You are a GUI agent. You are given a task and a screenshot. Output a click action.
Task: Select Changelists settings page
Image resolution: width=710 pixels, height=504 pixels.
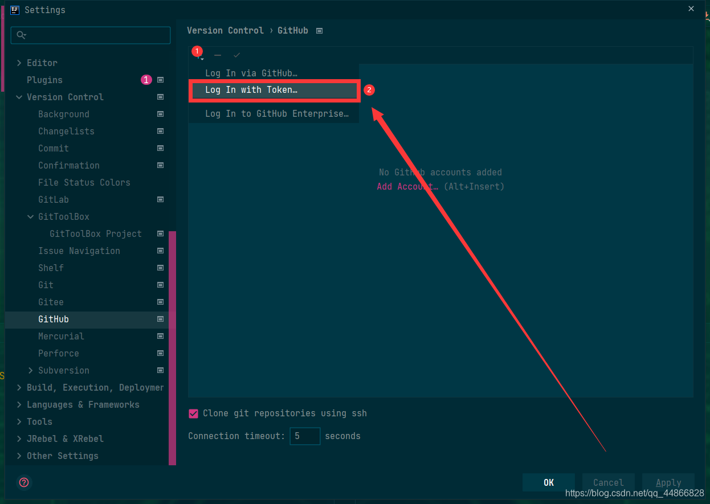point(66,131)
